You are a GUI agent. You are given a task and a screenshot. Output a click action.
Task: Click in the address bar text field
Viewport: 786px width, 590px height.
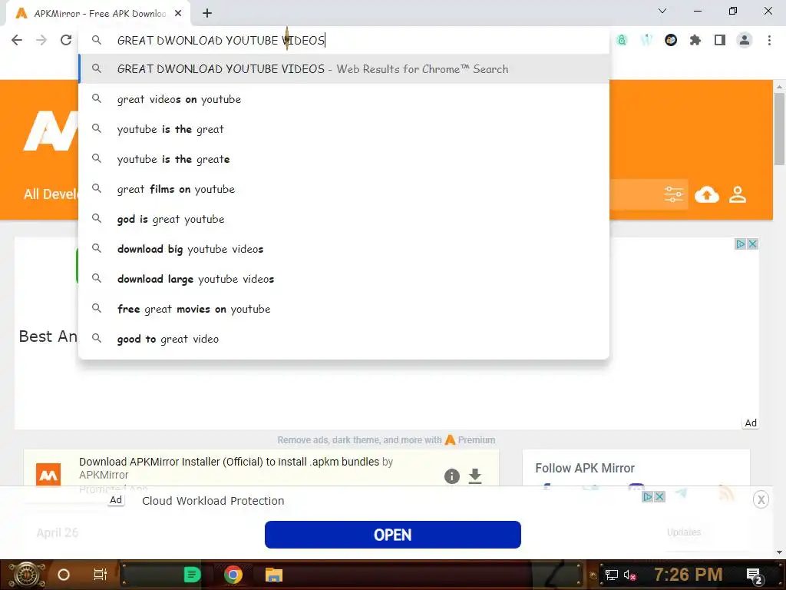[x=344, y=40]
